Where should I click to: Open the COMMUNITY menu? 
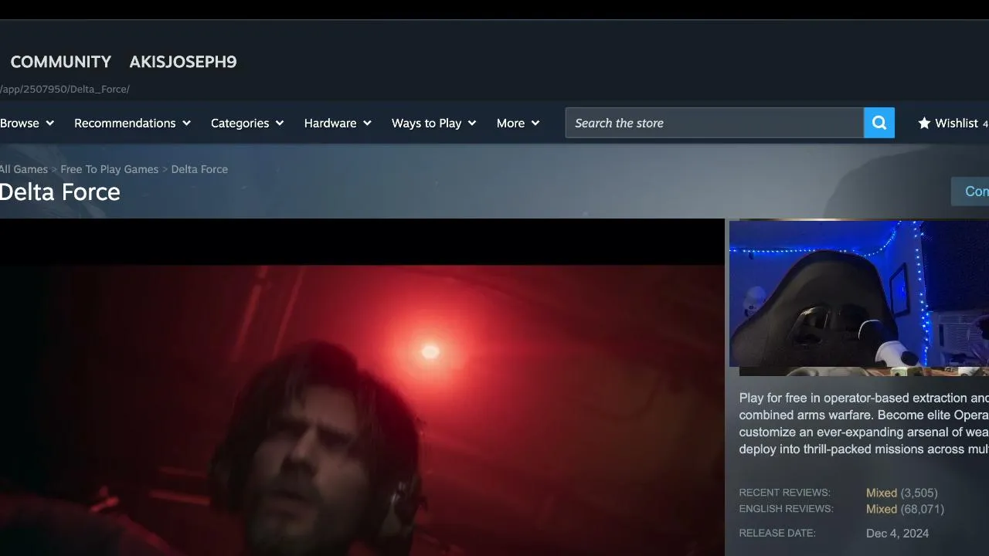click(x=61, y=62)
